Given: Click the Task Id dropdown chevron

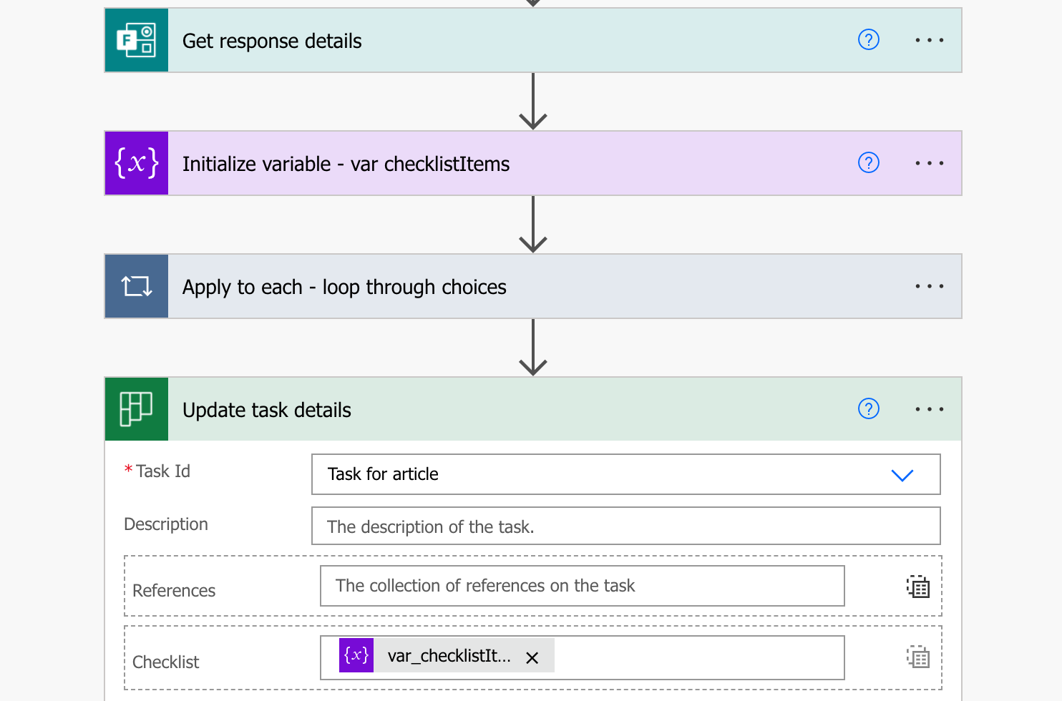Looking at the screenshot, I should tap(902, 475).
